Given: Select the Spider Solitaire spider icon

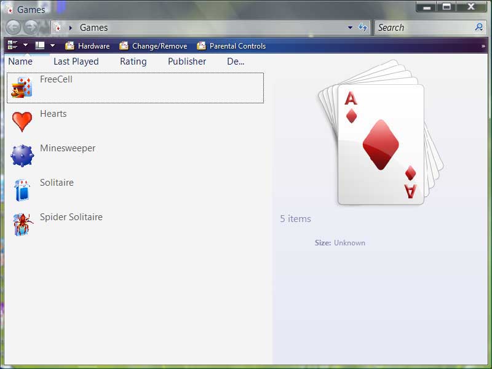Looking at the screenshot, I should (x=23, y=224).
